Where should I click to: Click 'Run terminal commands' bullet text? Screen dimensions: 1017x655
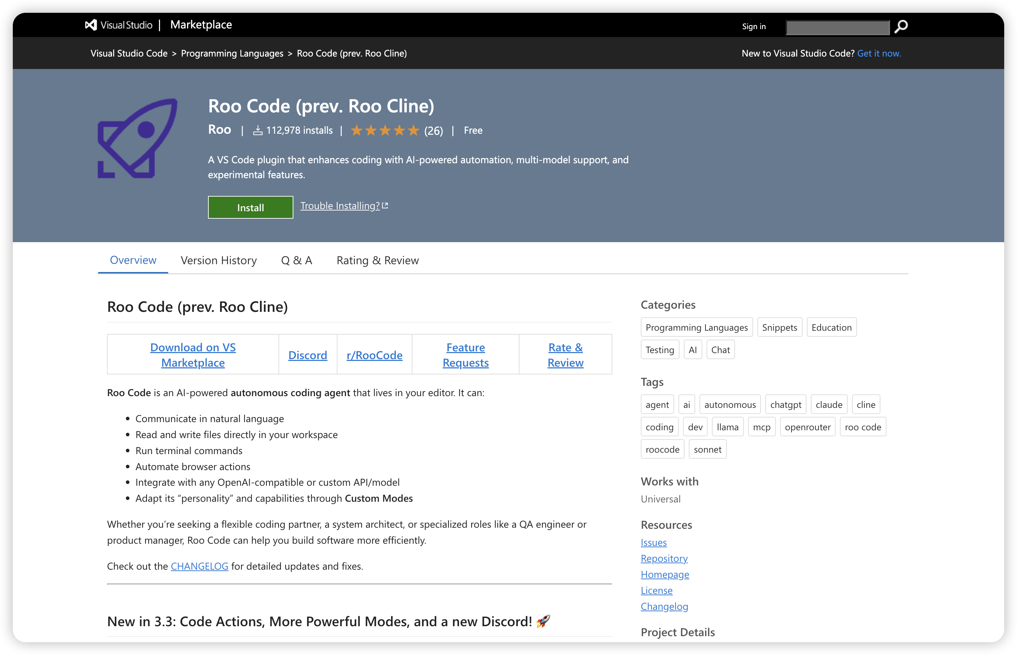[x=189, y=451]
